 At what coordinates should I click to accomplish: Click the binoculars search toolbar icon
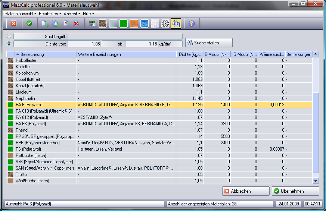click(x=176, y=23)
